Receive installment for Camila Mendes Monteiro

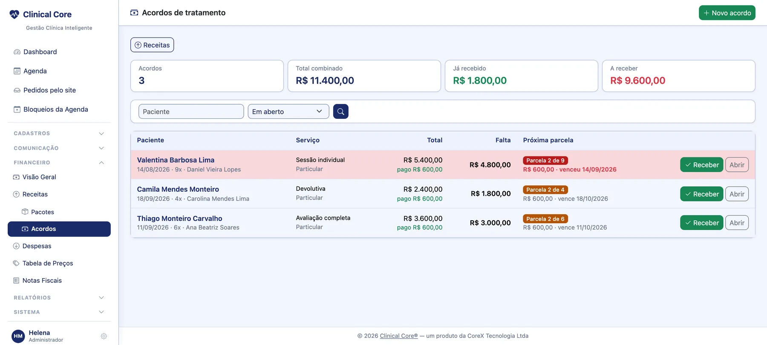pos(701,194)
